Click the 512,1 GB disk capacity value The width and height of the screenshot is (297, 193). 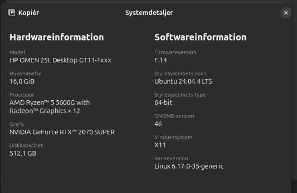pos(23,153)
